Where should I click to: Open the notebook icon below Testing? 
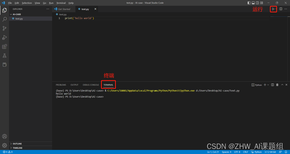(x=4, y=65)
